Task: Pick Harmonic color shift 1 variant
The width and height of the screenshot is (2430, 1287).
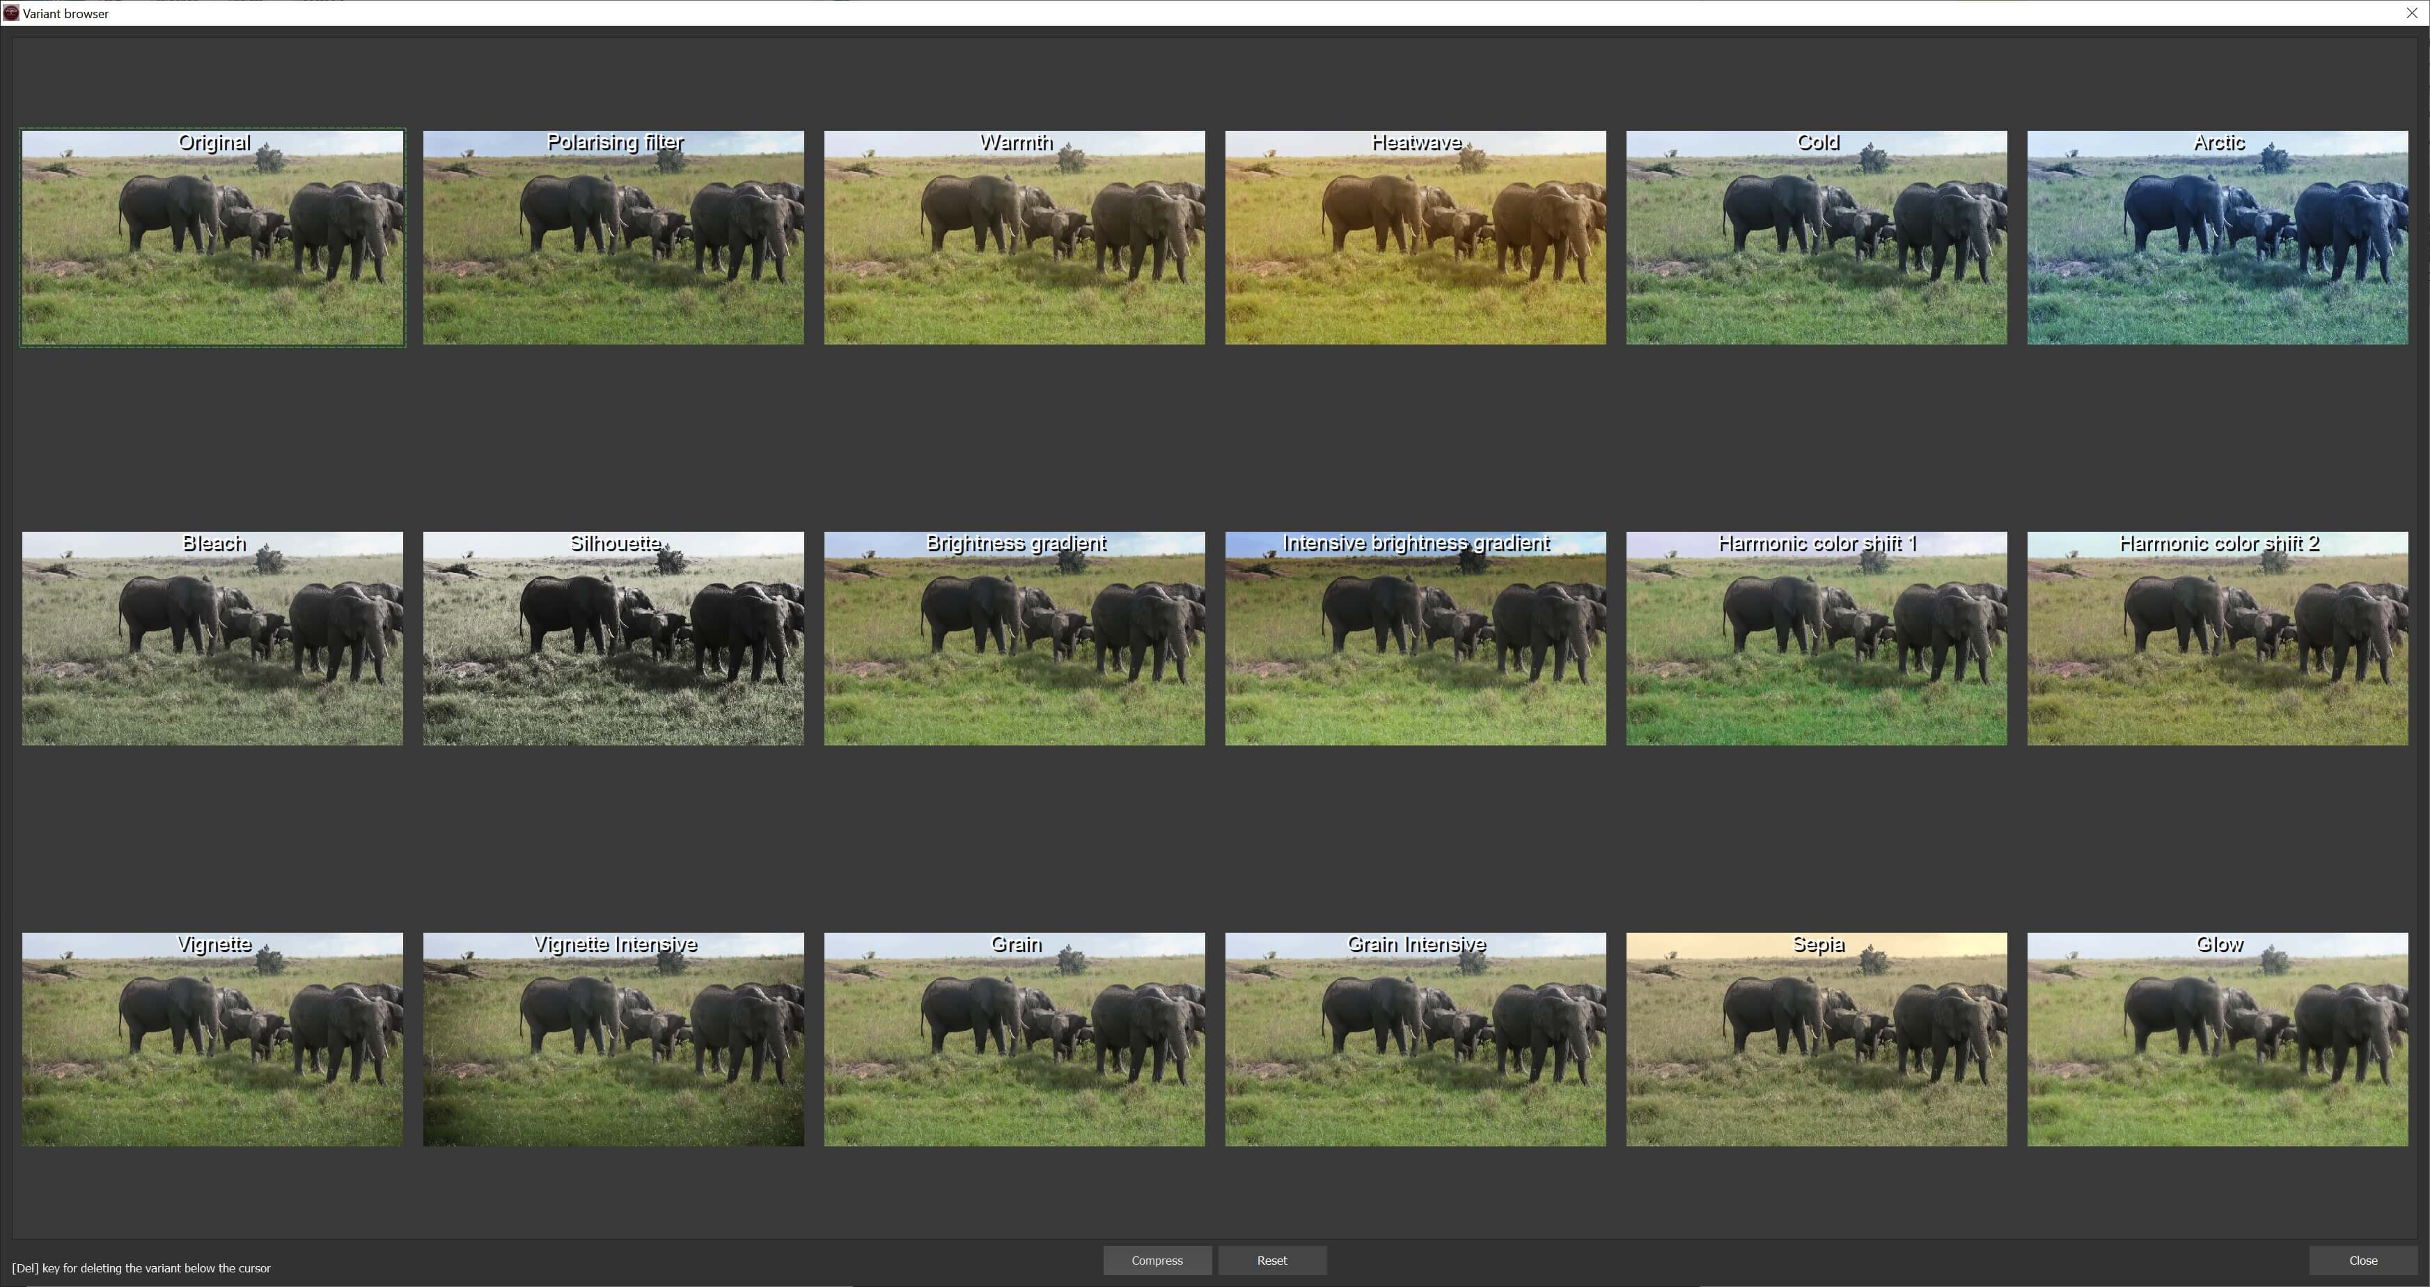Action: [1816, 638]
